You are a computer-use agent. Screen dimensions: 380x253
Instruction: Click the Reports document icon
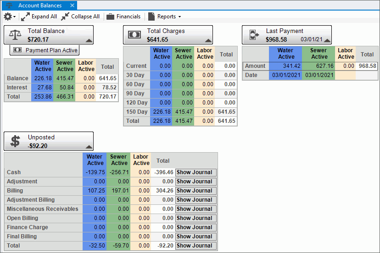(x=151, y=16)
